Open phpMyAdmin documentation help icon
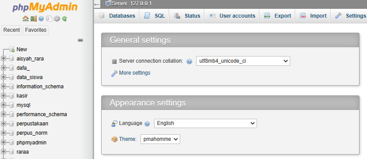367x159 pixels. [41, 19]
